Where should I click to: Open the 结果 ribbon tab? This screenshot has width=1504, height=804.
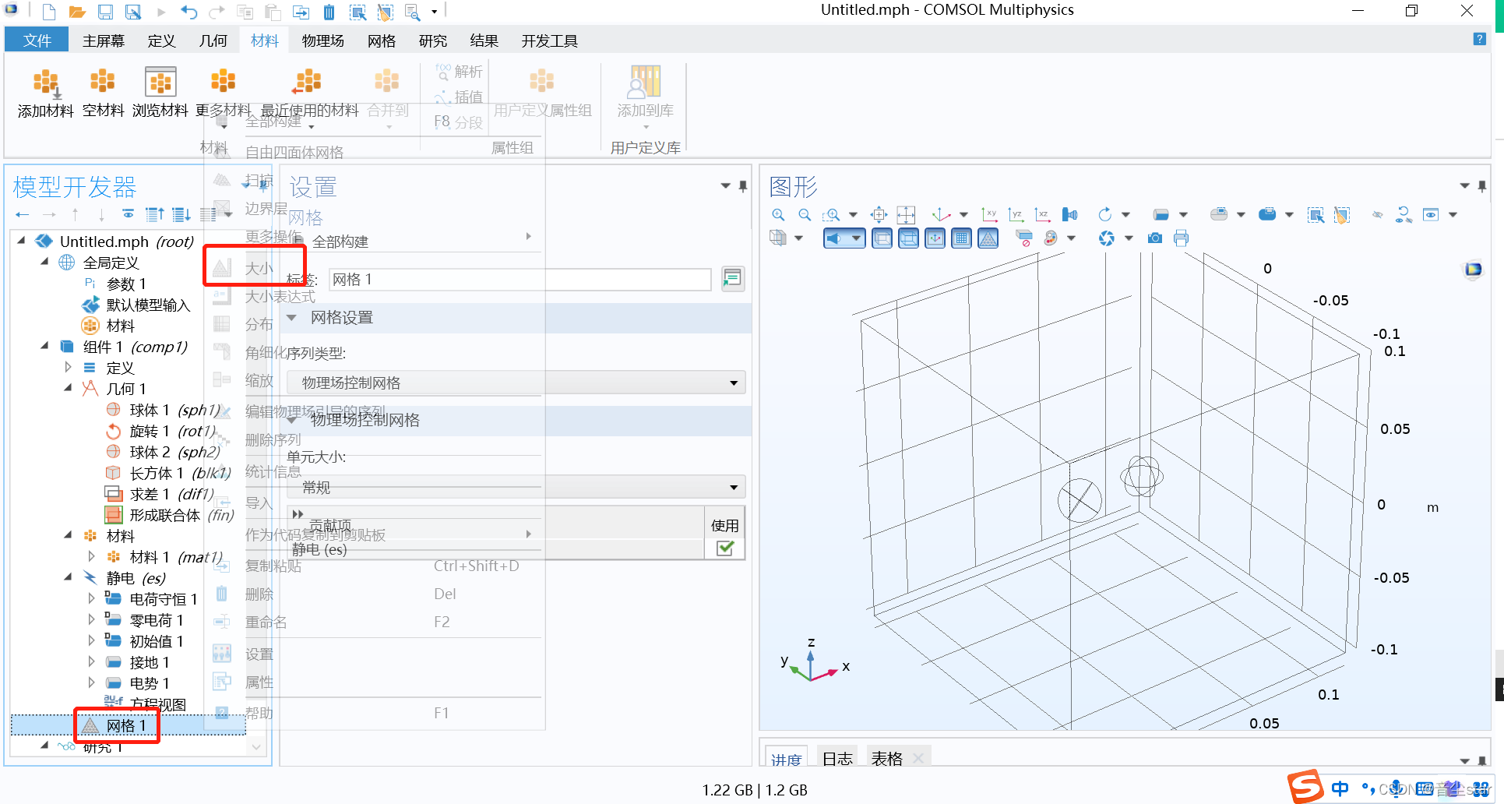tap(484, 41)
